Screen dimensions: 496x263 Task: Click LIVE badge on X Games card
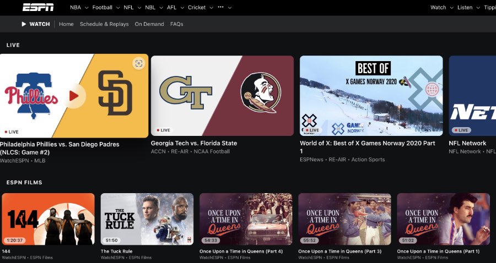click(x=312, y=130)
